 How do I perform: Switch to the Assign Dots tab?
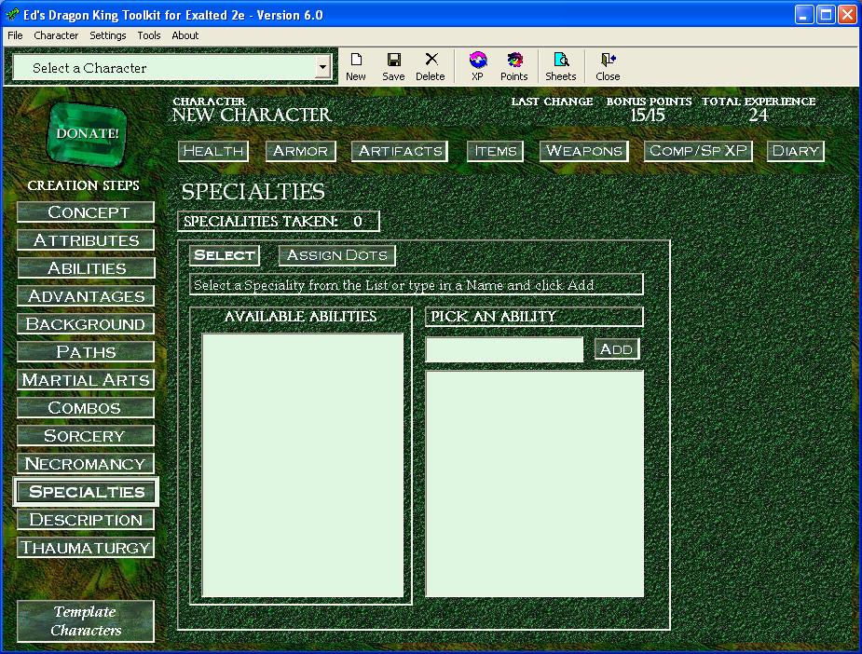click(337, 255)
